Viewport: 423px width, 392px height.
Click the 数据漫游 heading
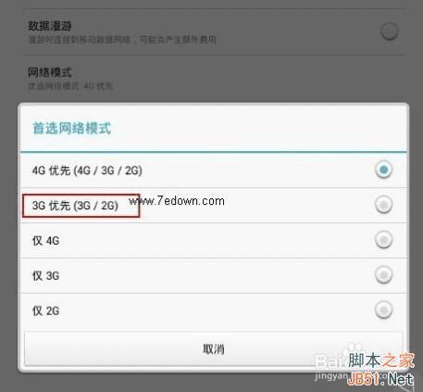pos(50,26)
